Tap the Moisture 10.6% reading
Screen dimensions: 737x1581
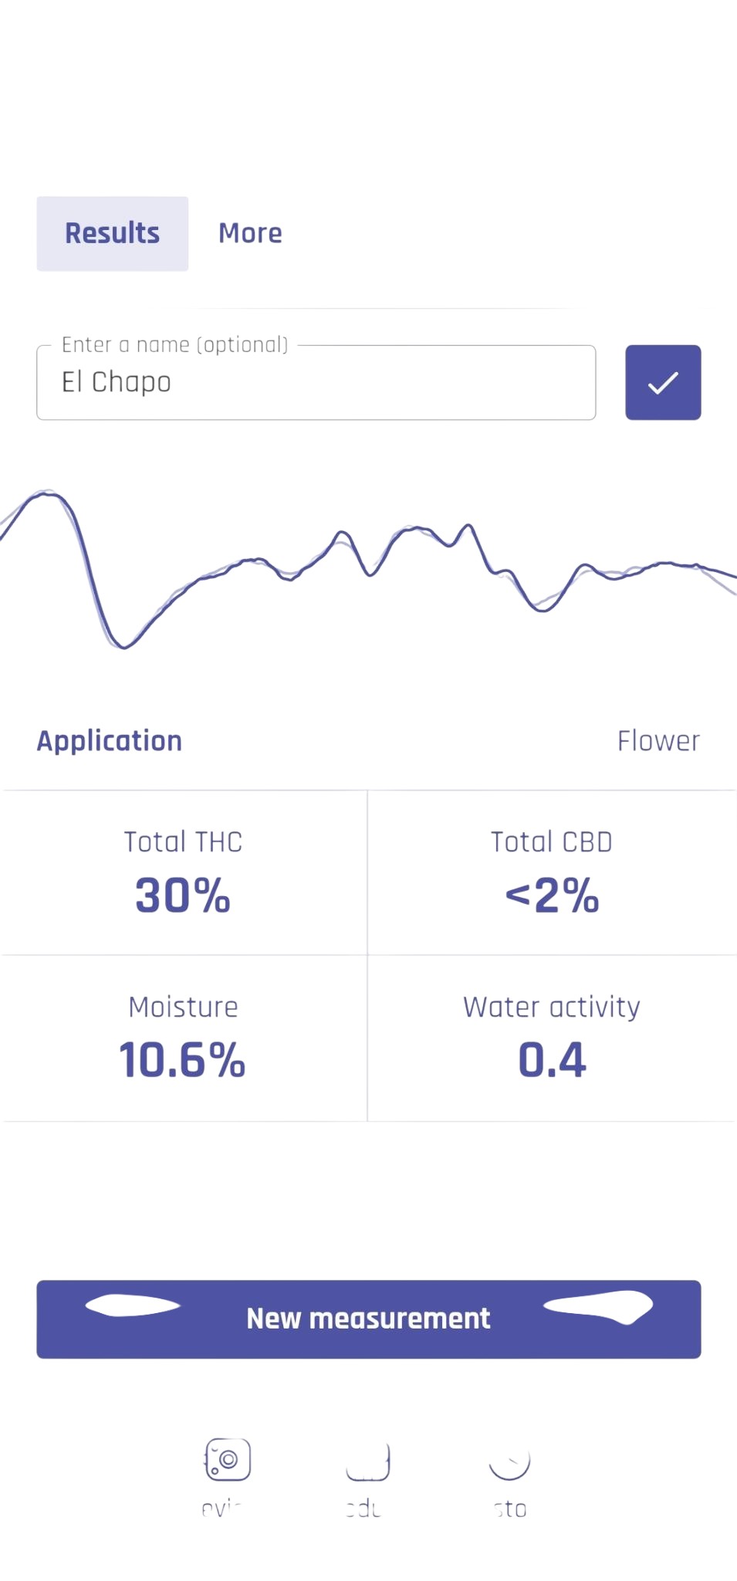click(183, 1060)
